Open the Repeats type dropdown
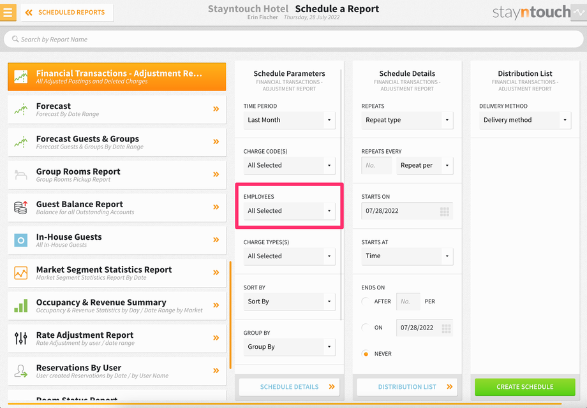This screenshot has height=408, width=587. [407, 120]
